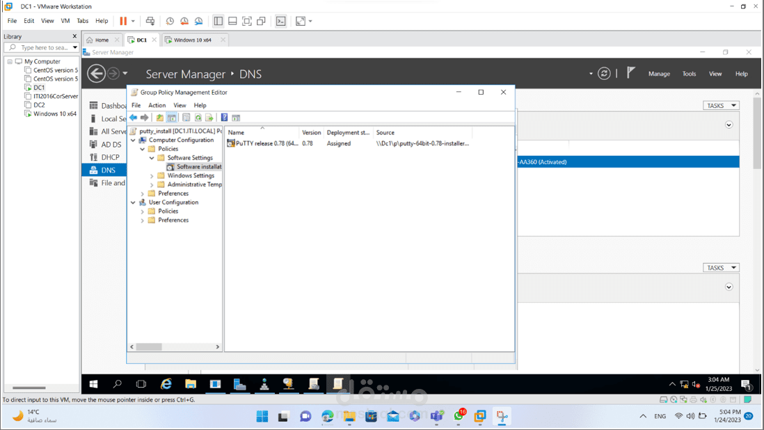The image size is (764, 430).
Task: Sort by the Deployment state column
Action: (x=348, y=132)
